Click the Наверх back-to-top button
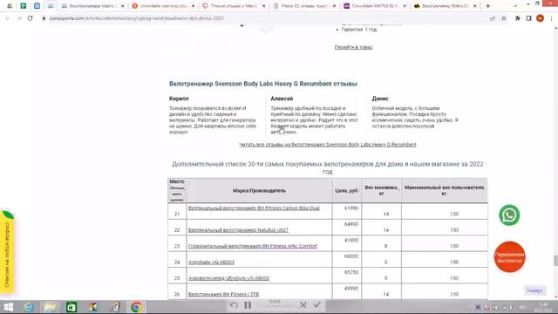Image resolution: width=558 pixels, height=314 pixels. click(x=534, y=290)
